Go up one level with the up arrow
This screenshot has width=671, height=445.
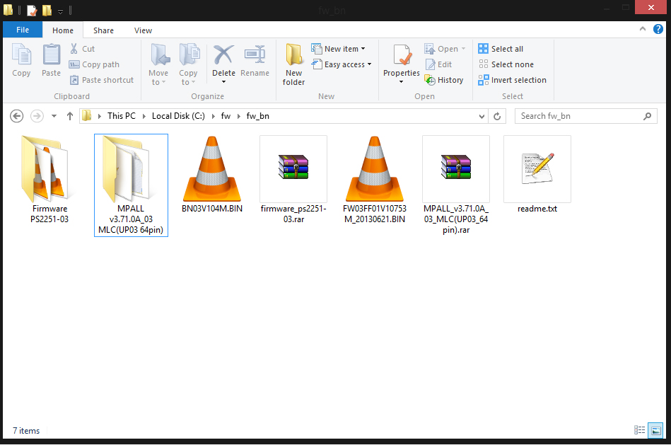click(x=70, y=116)
